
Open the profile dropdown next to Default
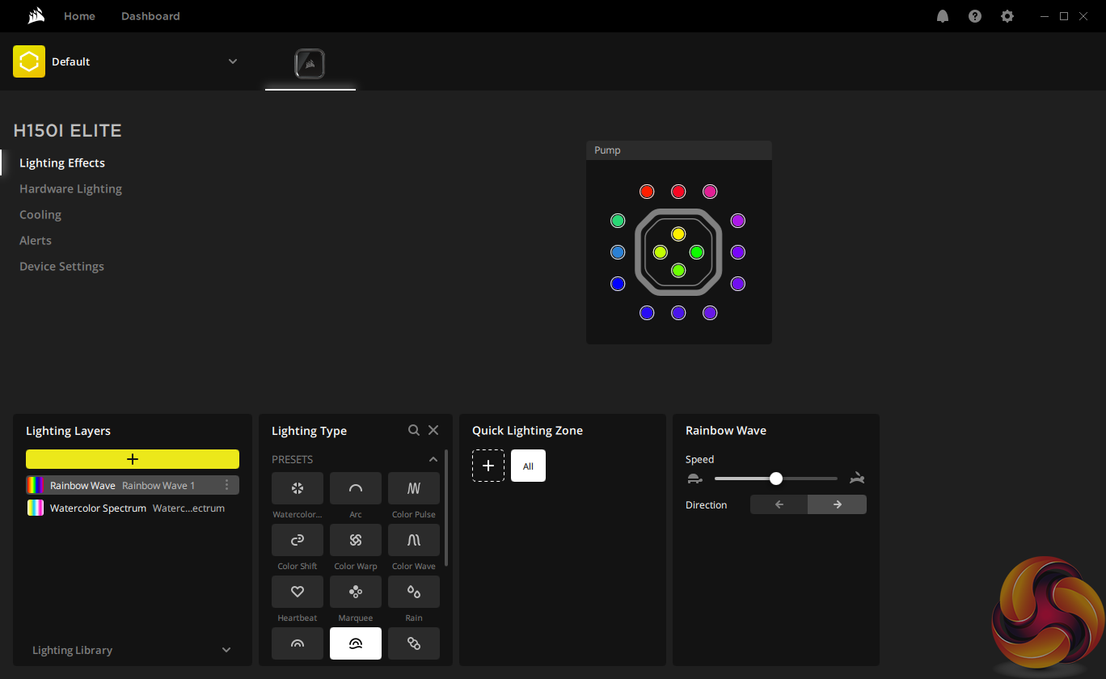click(x=233, y=61)
